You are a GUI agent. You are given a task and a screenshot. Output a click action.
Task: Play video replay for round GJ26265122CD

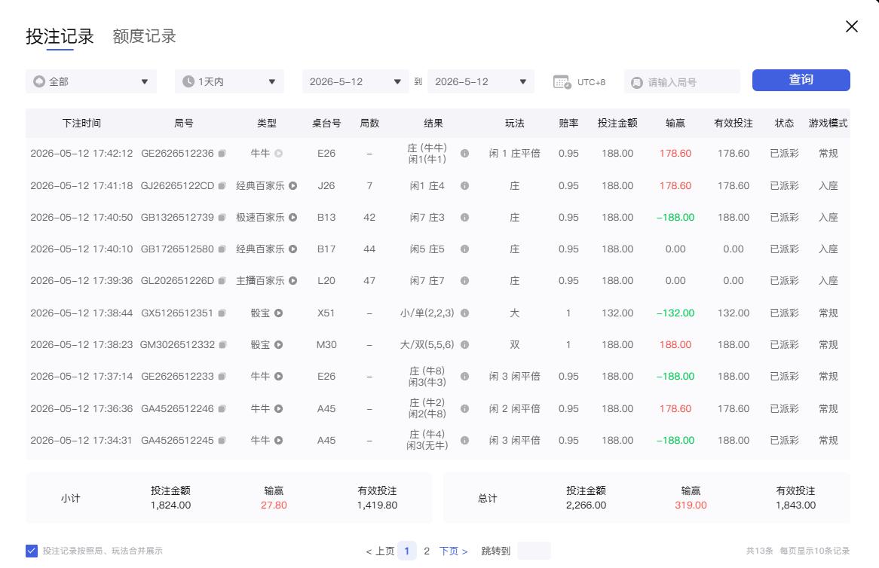tap(292, 186)
